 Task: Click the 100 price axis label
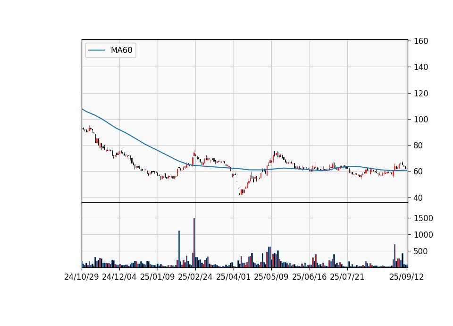(421, 120)
